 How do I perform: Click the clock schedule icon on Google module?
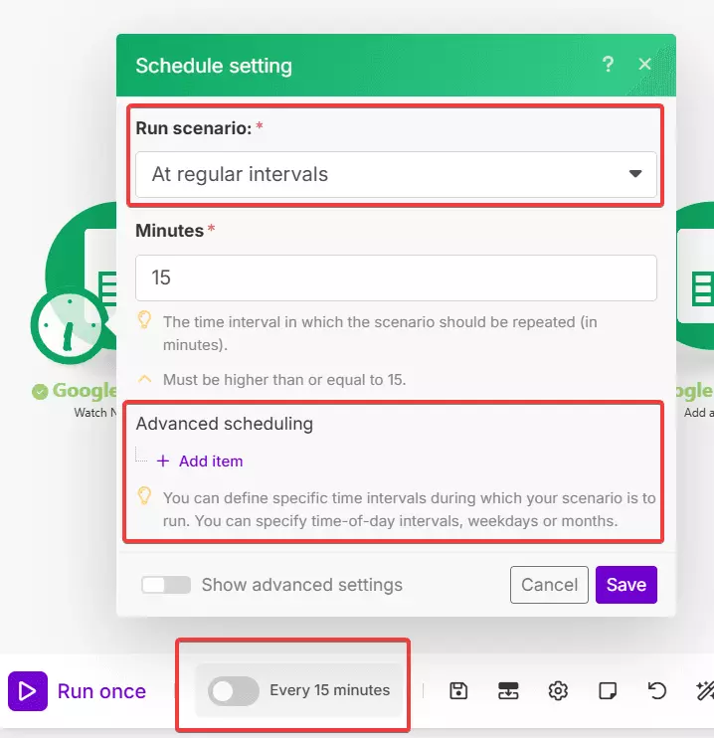pos(70,325)
